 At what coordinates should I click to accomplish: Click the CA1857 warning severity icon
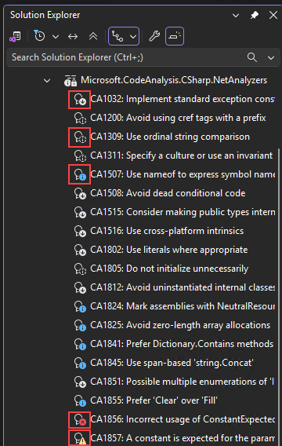click(x=80, y=437)
